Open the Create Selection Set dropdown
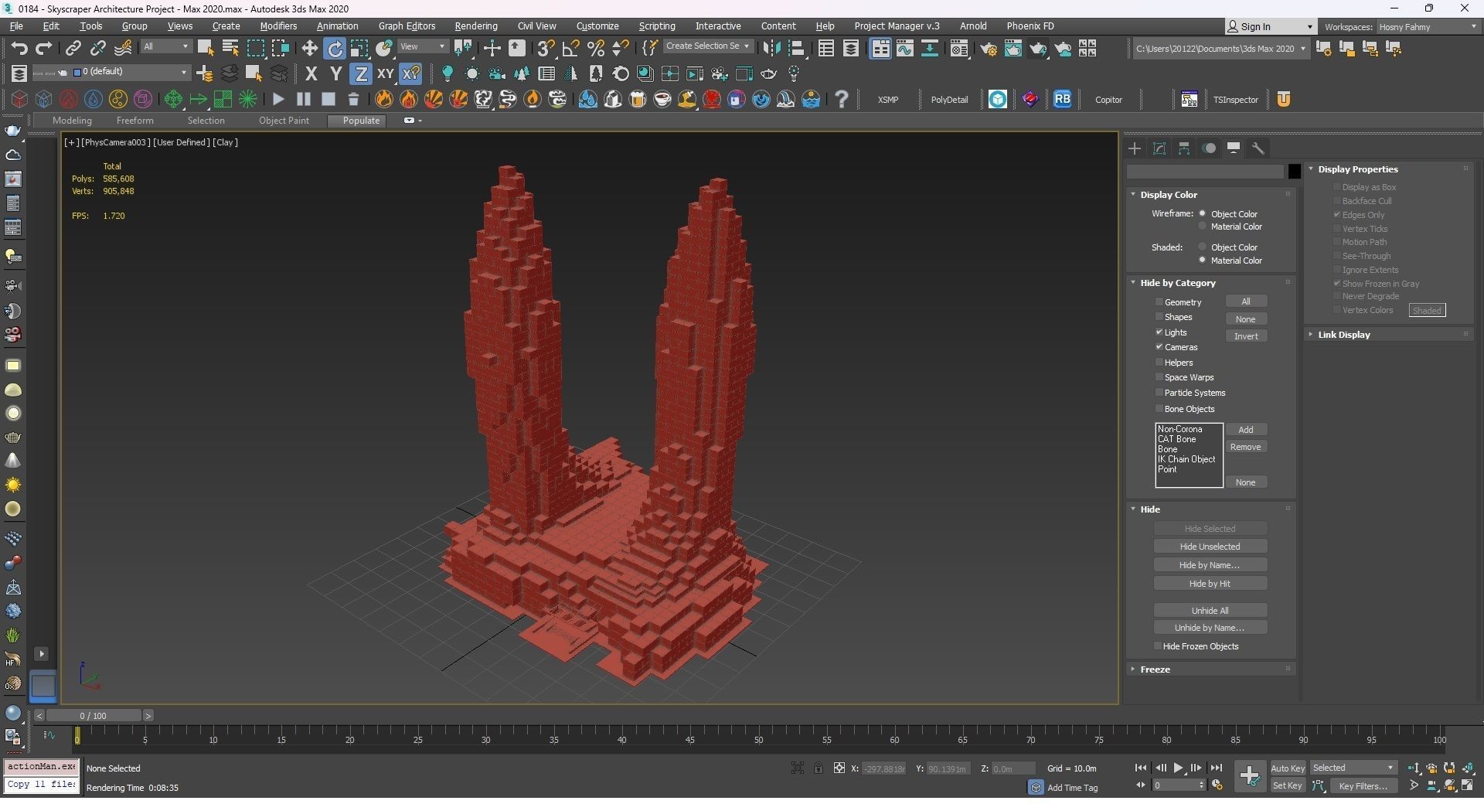 click(x=707, y=46)
